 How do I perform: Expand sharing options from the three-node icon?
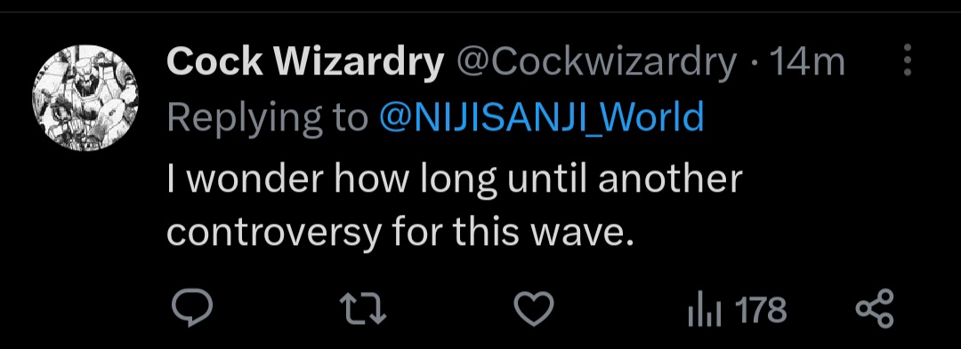pos(875,309)
